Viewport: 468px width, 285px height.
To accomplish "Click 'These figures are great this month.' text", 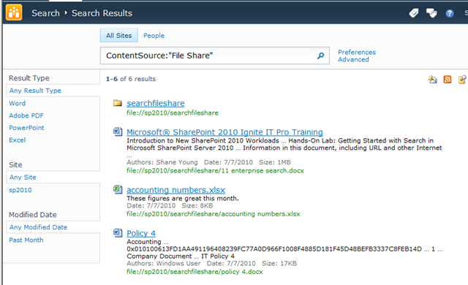I will (183, 198).
